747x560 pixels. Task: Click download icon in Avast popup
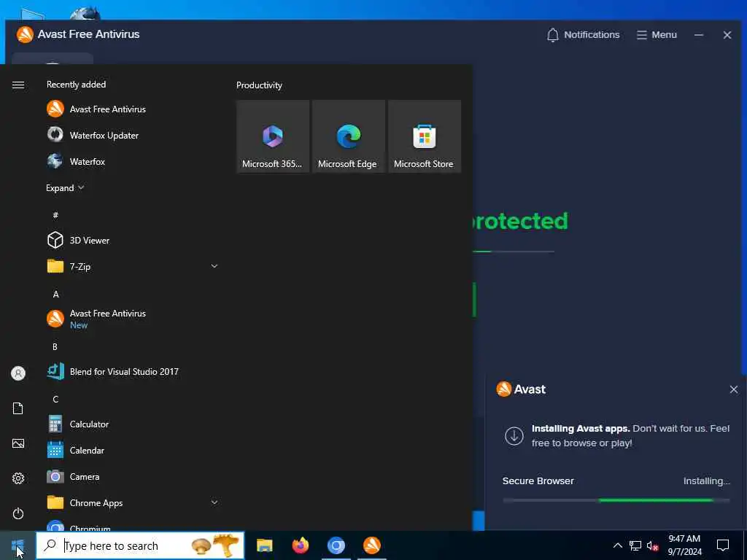(514, 436)
